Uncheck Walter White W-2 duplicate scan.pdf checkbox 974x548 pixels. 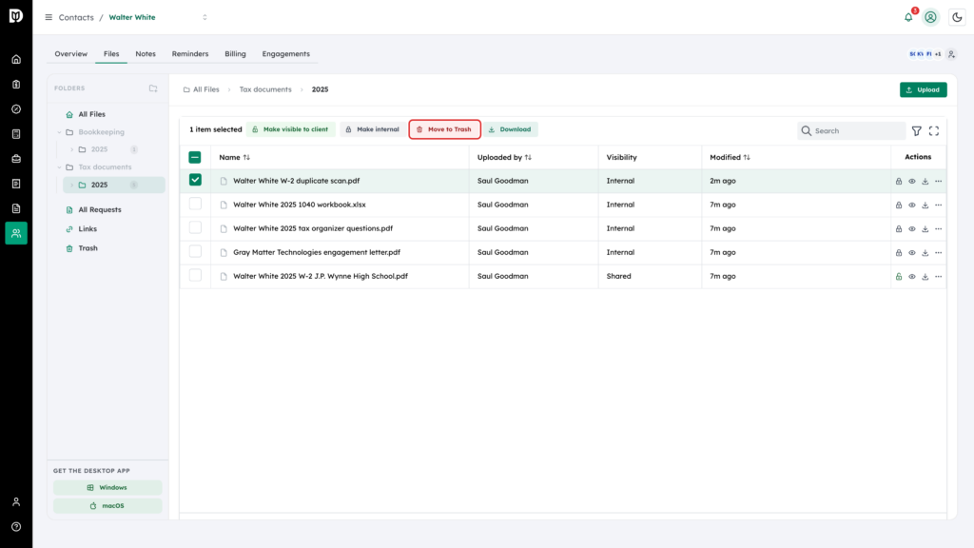tap(195, 180)
